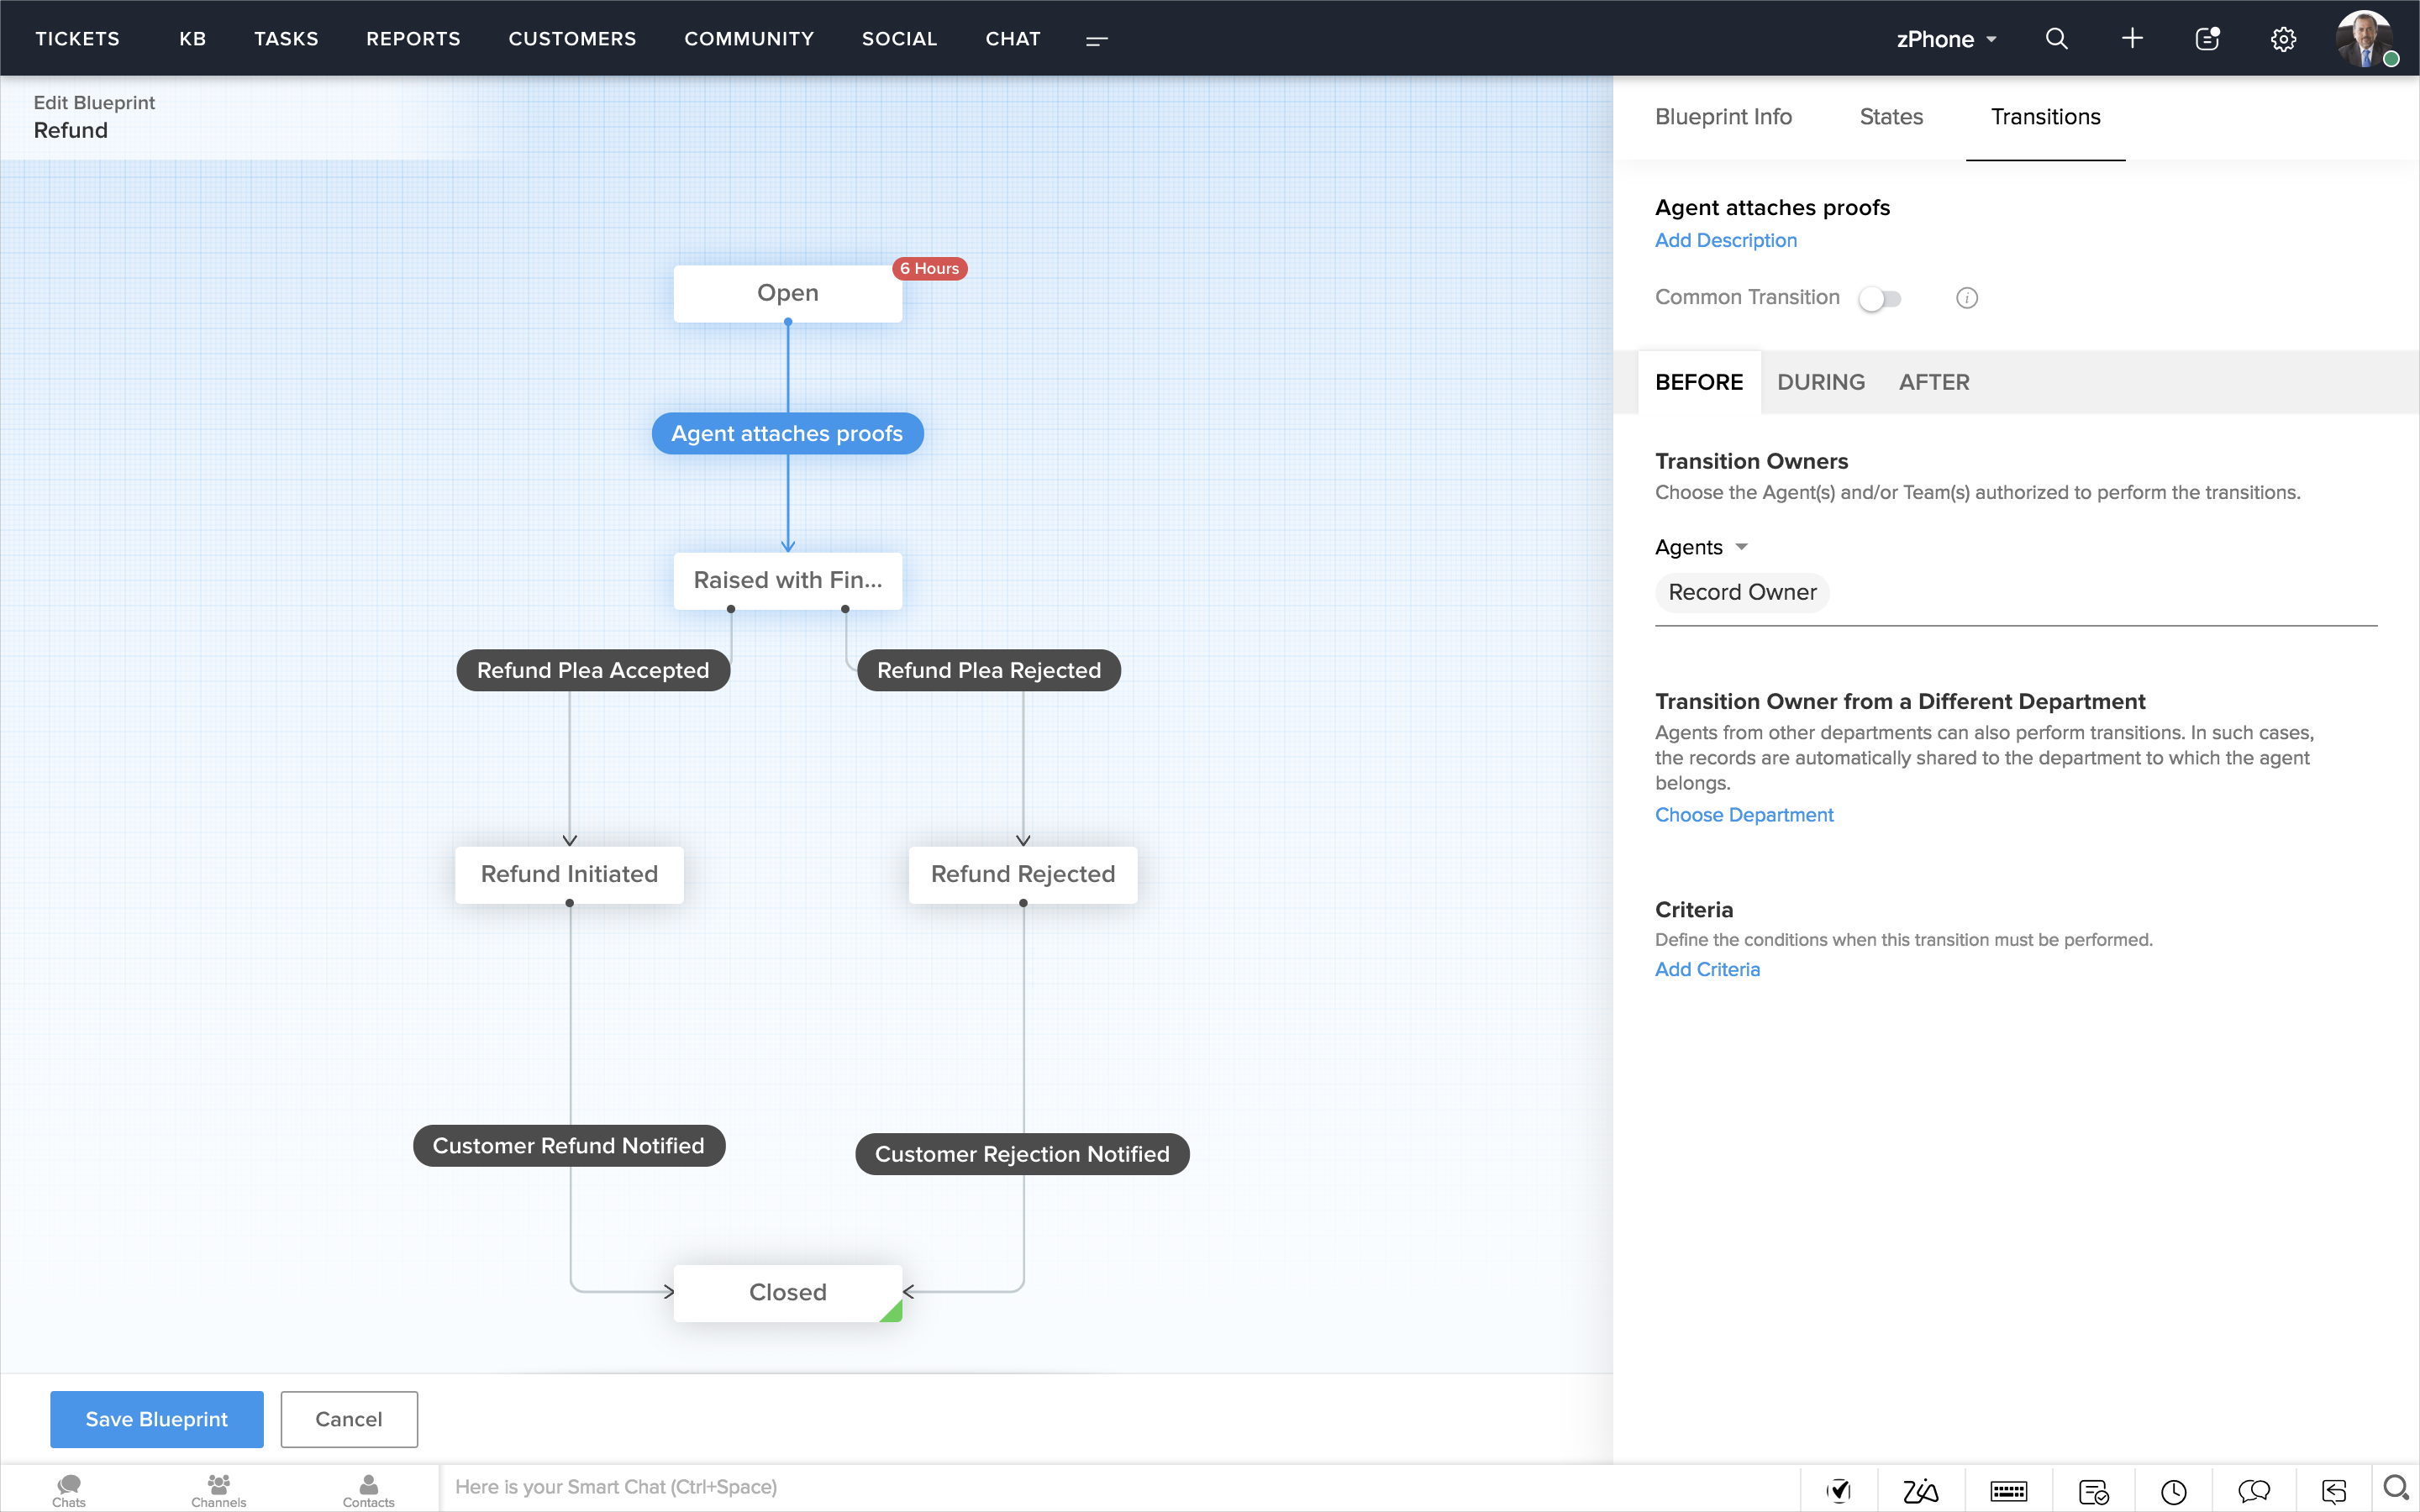Viewport: 2420px width, 1512px height.
Task: Open the clock history icon
Action: click(x=2173, y=1491)
